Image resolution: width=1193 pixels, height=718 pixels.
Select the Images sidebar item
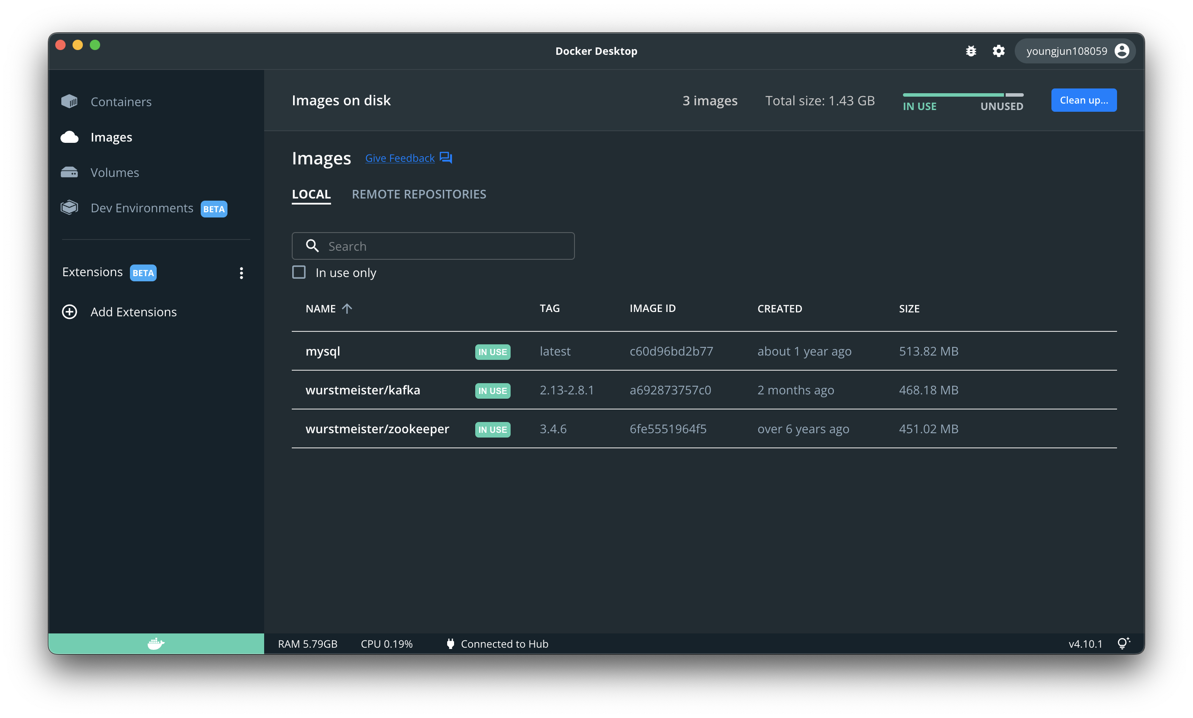(x=111, y=137)
